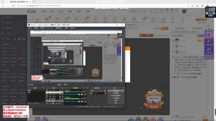Click Douyu header search input
This screenshot has height=121, width=216.
click(136, 11)
